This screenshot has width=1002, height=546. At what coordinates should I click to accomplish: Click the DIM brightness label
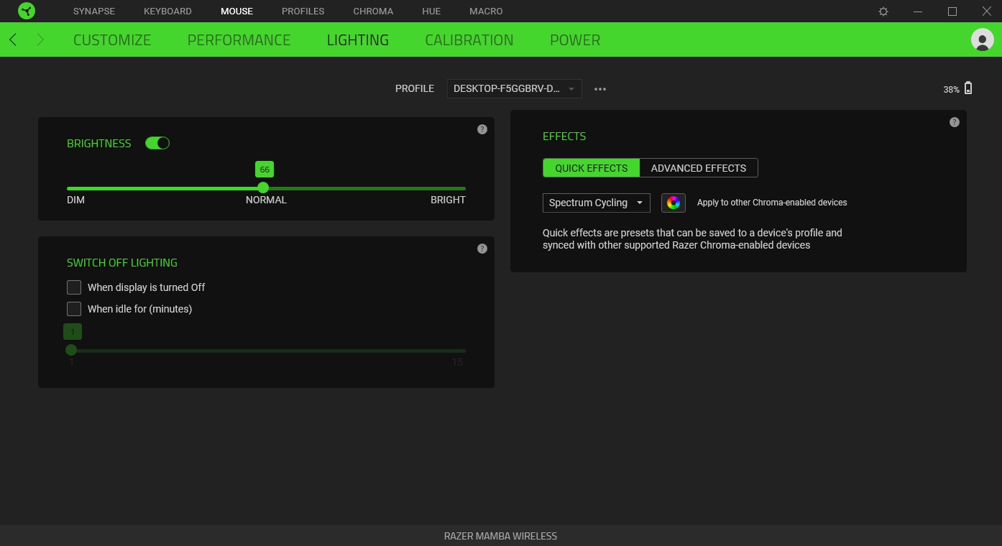tap(75, 200)
